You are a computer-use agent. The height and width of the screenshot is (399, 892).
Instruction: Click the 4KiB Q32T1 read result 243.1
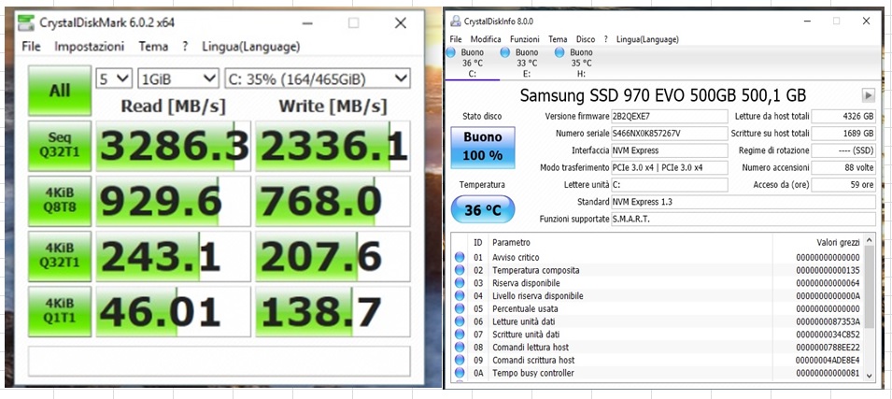[x=173, y=256]
